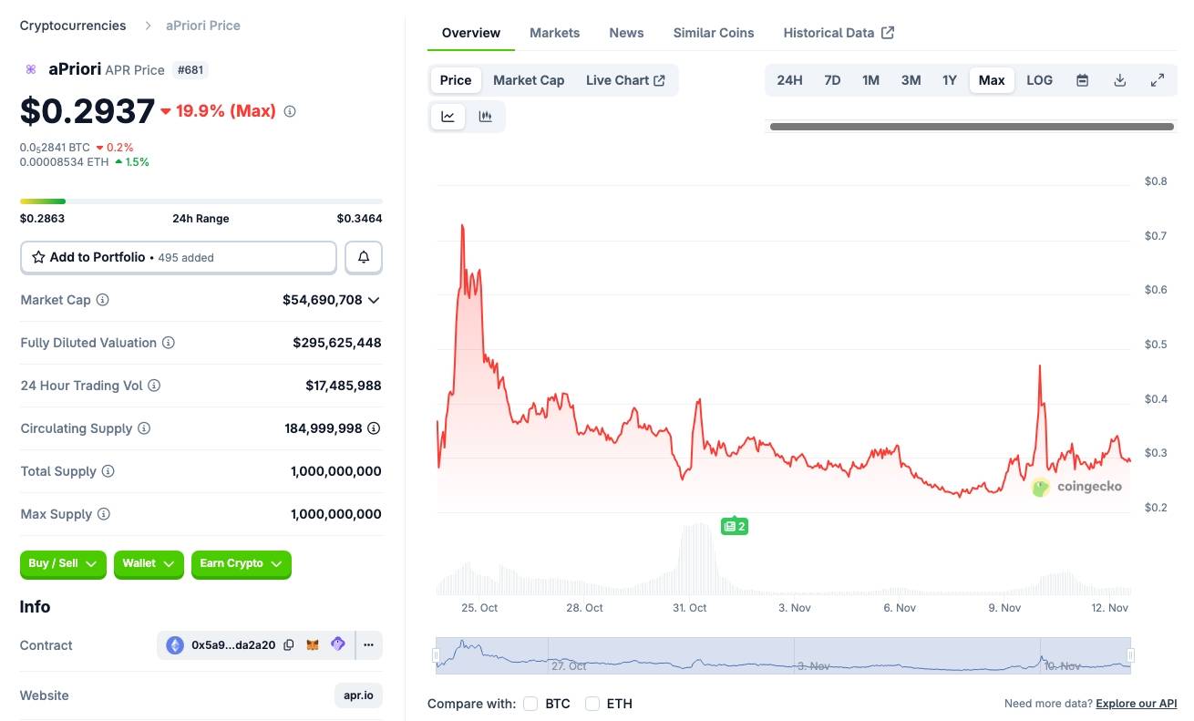Tick the ETH compare checkbox
1194x721 pixels.
coord(592,704)
